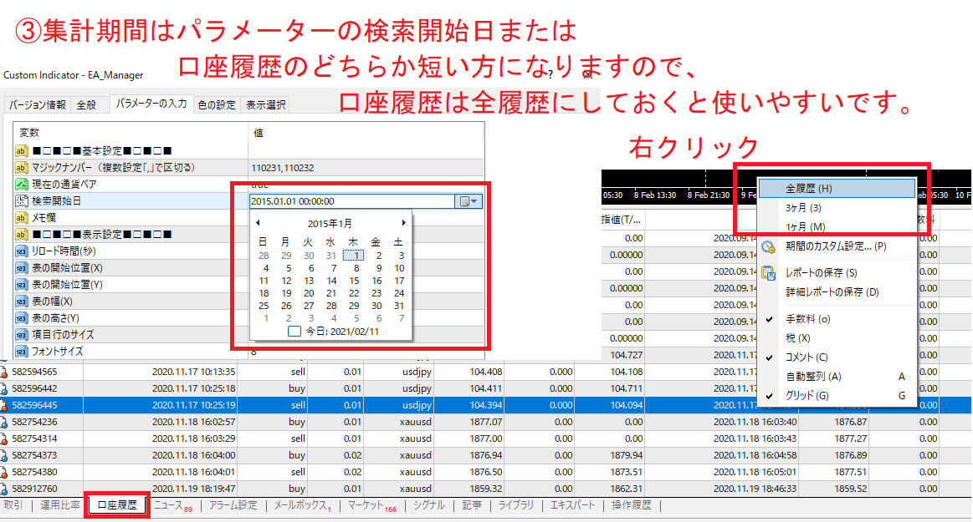Open the 運用比率 terminal tab
The image size is (973, 522).
pyautogui.click(x=60, y=505)
